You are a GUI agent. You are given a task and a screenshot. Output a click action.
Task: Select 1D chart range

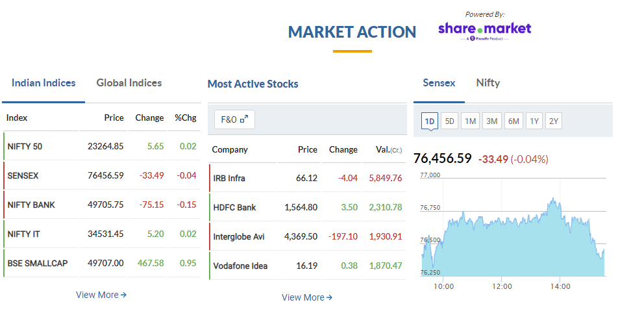[430, 121]
